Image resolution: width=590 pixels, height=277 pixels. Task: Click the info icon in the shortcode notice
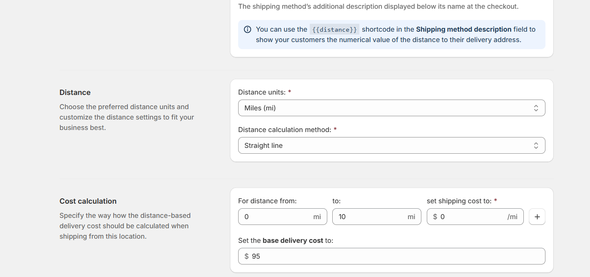tap(247, 29)
